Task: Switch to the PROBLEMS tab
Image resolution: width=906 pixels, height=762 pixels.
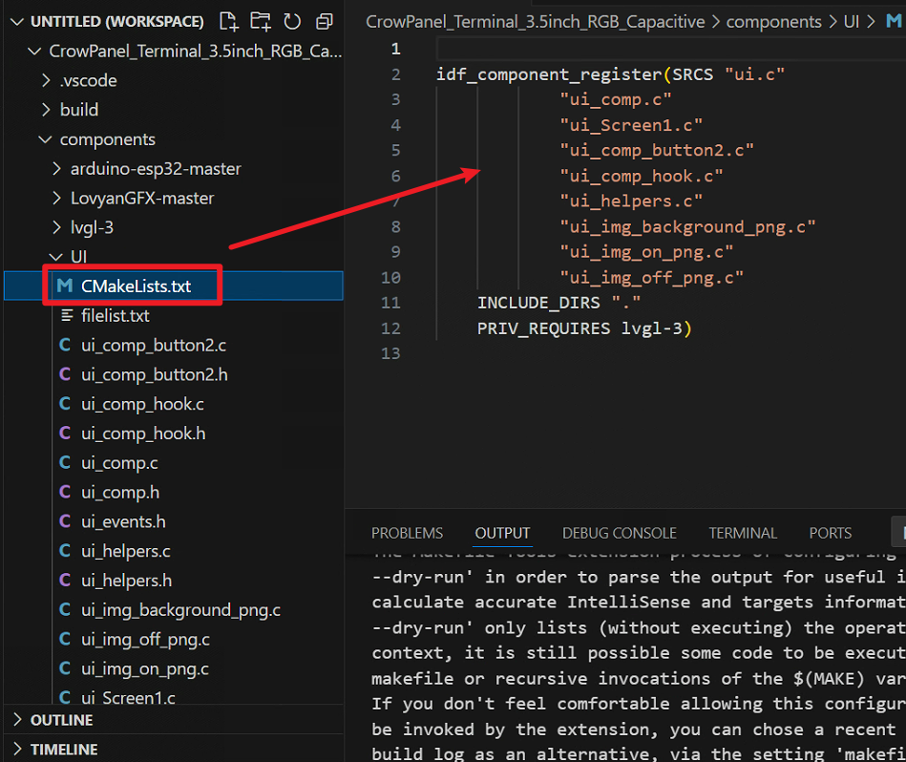Action: point(407,533)
